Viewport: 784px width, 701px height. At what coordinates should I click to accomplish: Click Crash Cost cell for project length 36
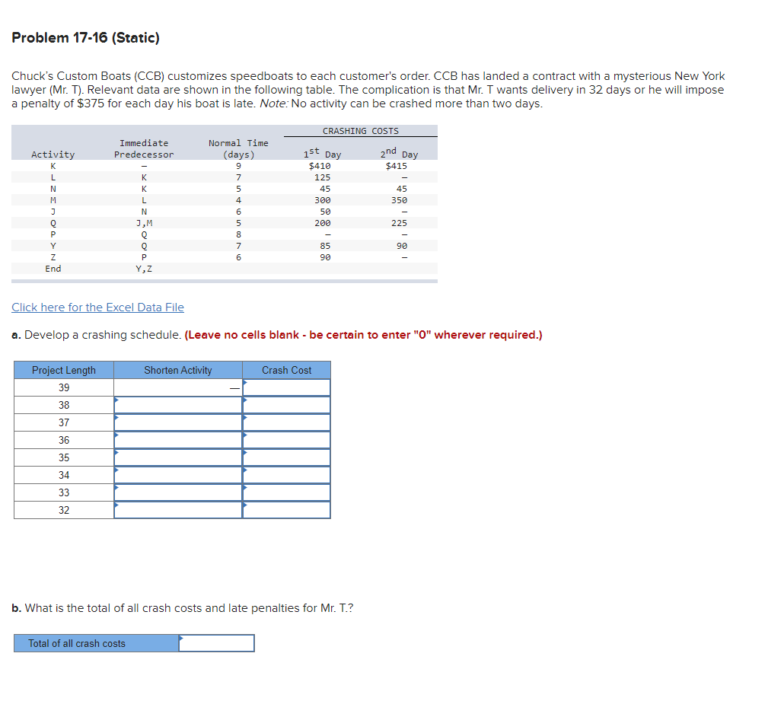click(x=286, y=440)
